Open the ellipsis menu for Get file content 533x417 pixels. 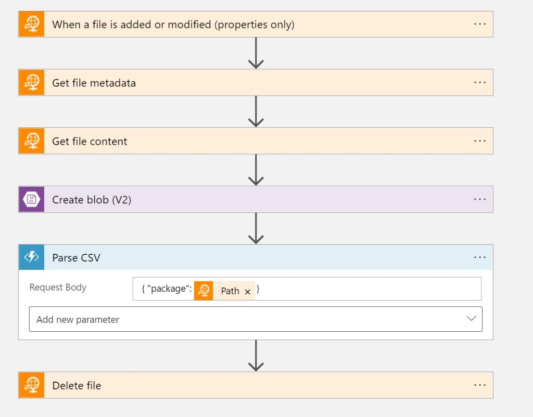click(480, 141)
